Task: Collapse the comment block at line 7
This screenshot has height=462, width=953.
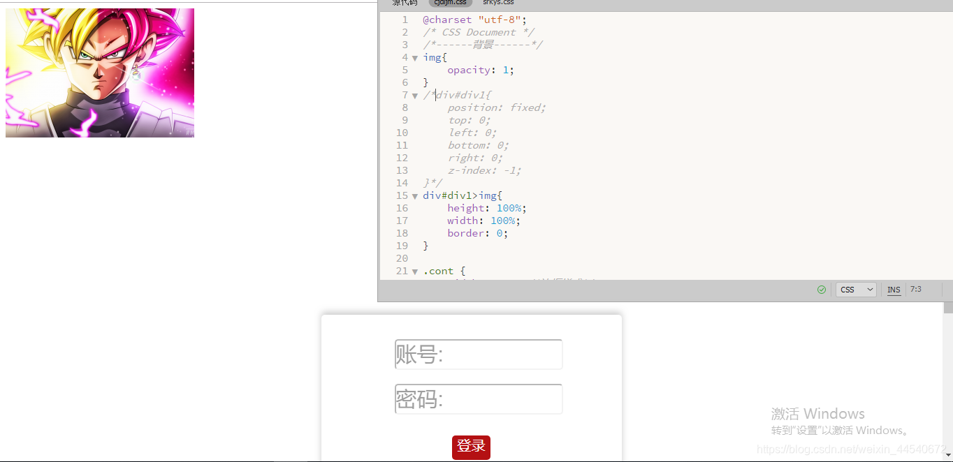Action: click(415, 96)
